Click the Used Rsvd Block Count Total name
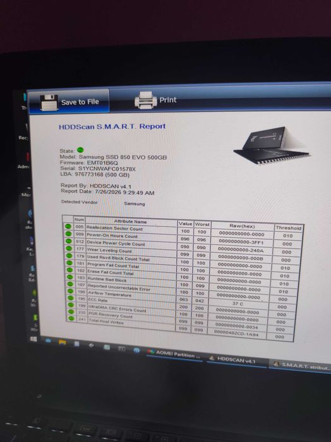The width and height of the screenshot is (331, 442). pyautogui.click(x=118, y=258)
